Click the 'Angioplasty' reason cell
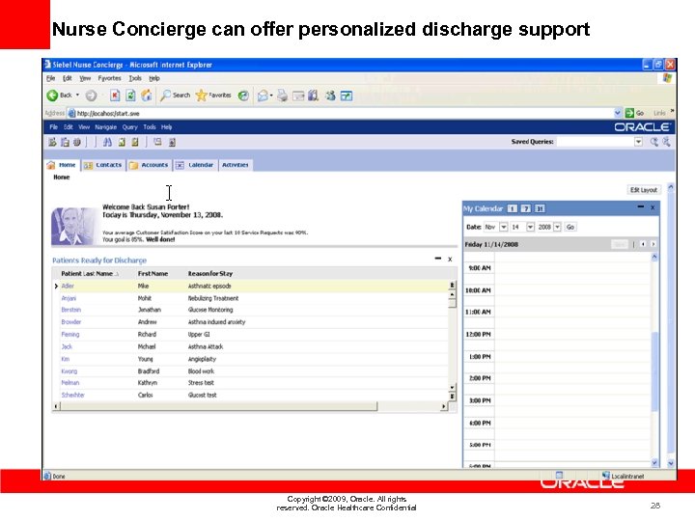695x521 pixels. 202,359
